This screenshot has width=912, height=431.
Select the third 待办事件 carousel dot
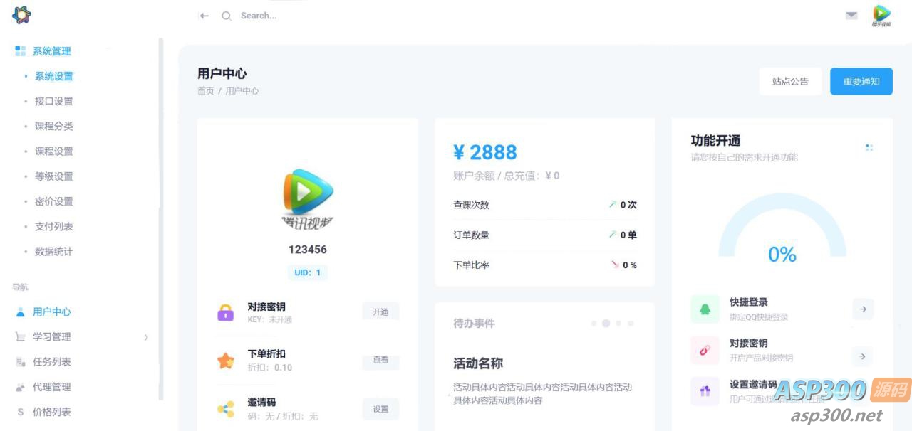point(618,324)
